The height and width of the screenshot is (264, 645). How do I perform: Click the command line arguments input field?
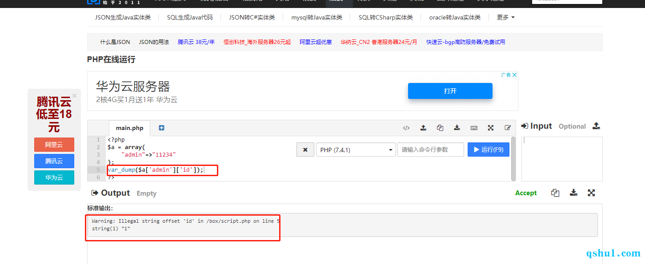431,150
